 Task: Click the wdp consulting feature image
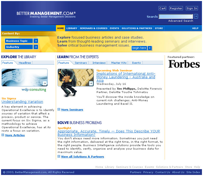[x=25, y=77]
